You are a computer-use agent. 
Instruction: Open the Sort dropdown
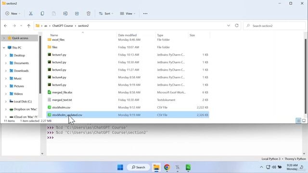point(106,13)
